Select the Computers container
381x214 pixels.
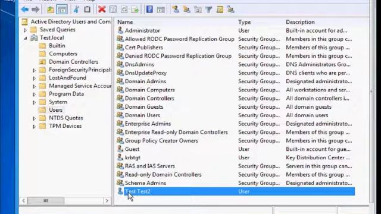point(63,53)
